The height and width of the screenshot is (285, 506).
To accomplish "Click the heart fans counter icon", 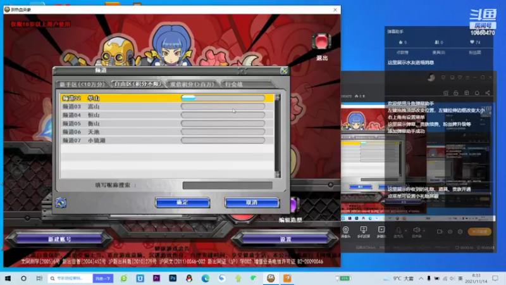I will (x=472, y=42).
